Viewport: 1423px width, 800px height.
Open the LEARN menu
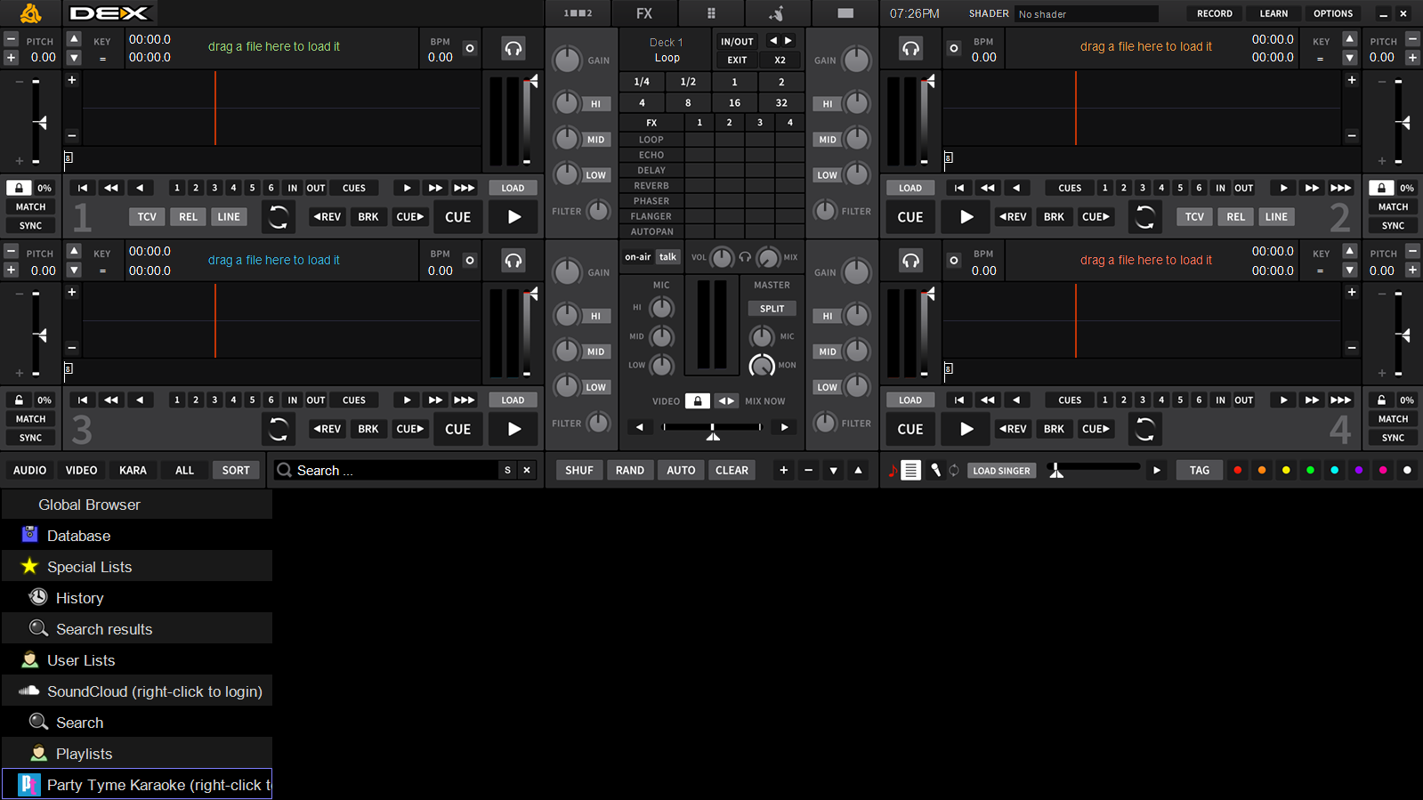[x=1273, y=13]
